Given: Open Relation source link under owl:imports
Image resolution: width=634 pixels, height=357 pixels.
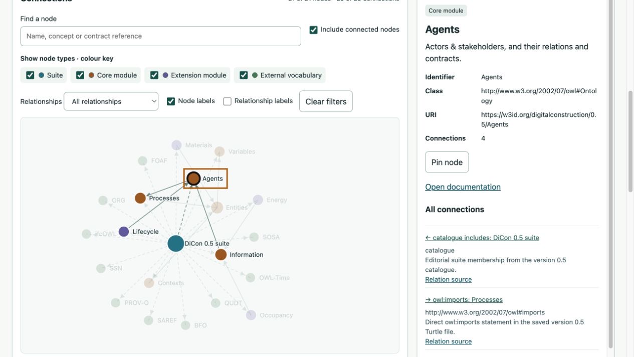Looking at the screenshot, I should pos(449,341).
